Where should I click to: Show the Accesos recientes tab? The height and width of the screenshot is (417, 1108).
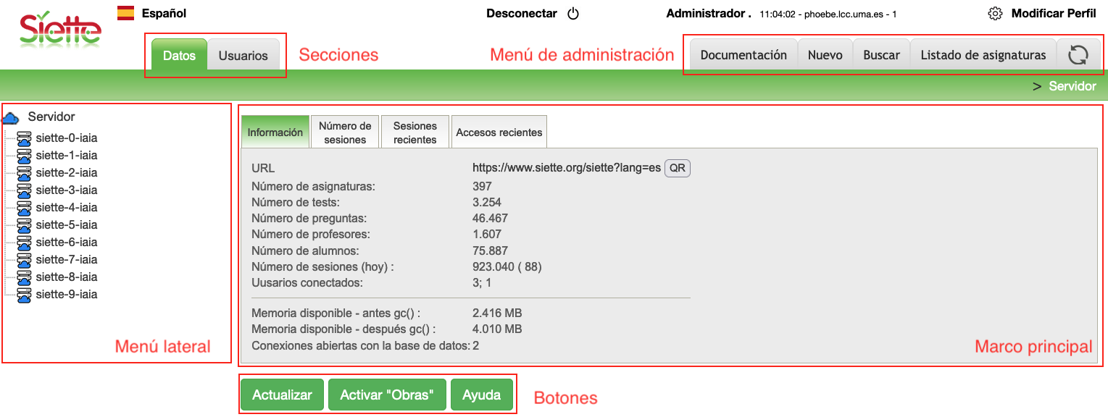(x=499, y=132)
